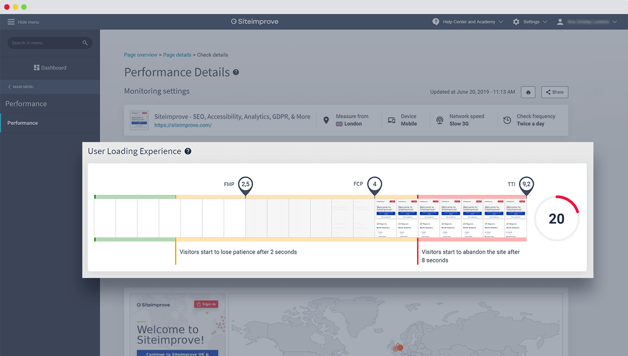Open the Dashboard from the sidebar
This screenshot has height=356, width=628.
click(x=50, y=68)
